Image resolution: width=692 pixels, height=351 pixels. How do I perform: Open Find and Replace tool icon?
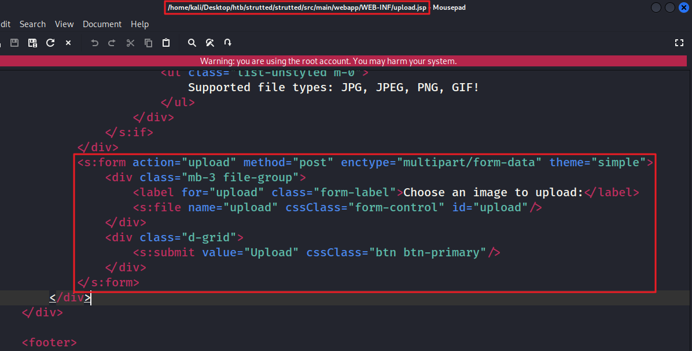click(210, 43)
